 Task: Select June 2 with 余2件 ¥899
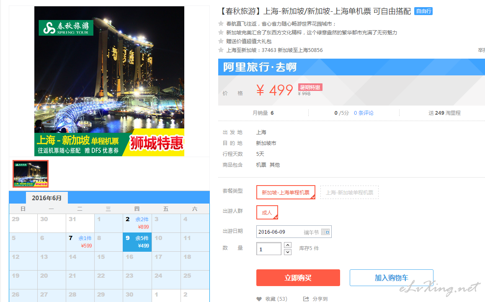pos(137,223)
